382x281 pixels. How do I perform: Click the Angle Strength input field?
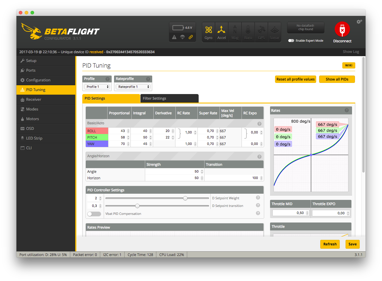175,172
